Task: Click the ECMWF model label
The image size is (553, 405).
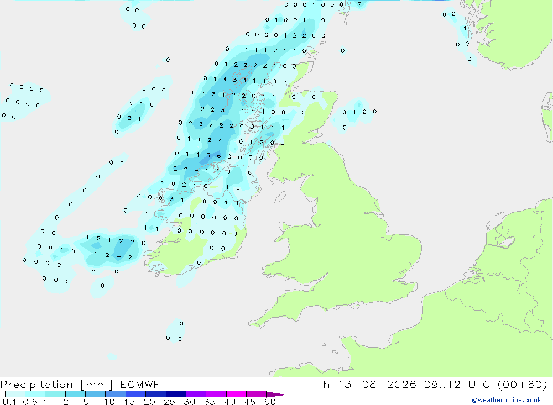Action: (x=140, y=385)
